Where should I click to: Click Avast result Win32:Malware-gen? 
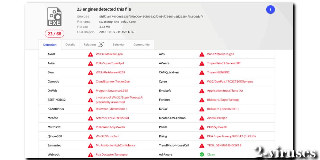coord(109,54)
